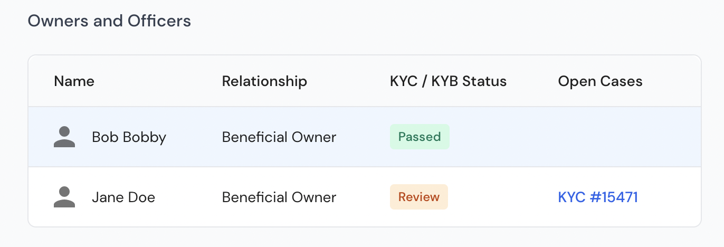Open the KYC #15471 case link
This screenshot has height=247, width=724.
(598, 197)
